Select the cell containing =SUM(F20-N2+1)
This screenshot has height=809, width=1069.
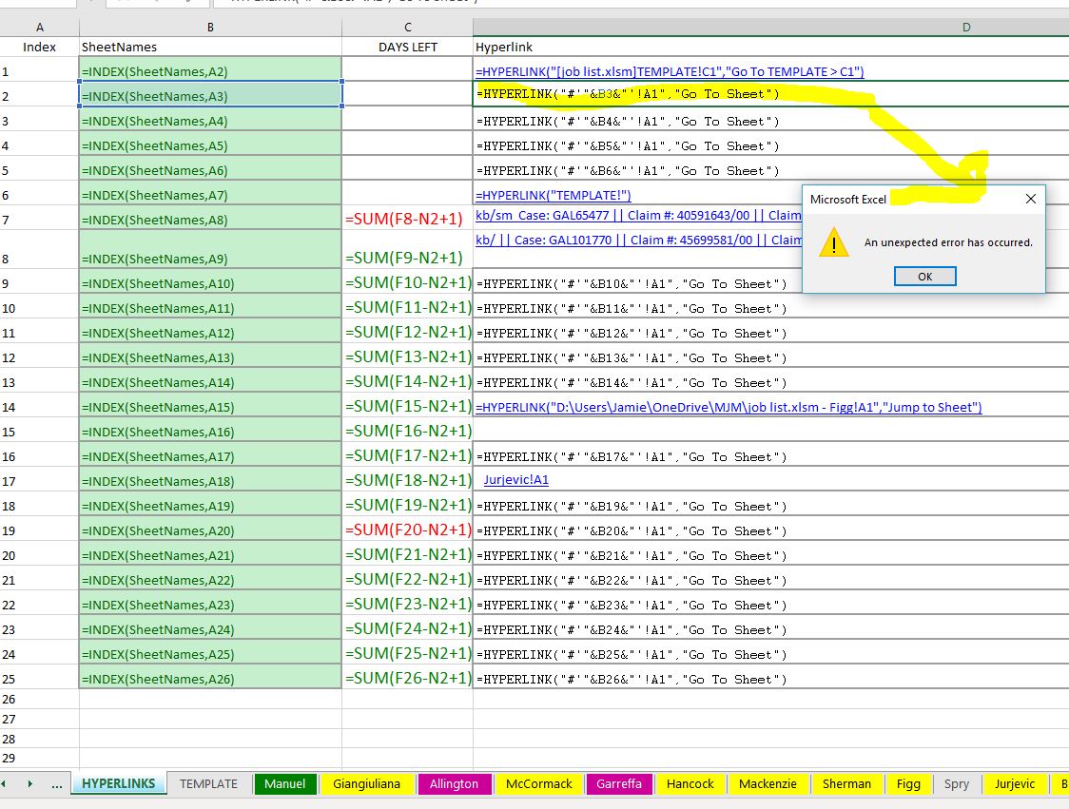tap(407, 530)
